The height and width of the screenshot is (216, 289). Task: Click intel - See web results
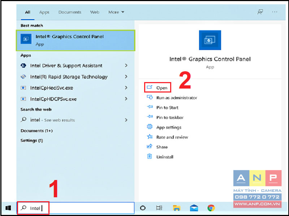[x=52, y=120]
